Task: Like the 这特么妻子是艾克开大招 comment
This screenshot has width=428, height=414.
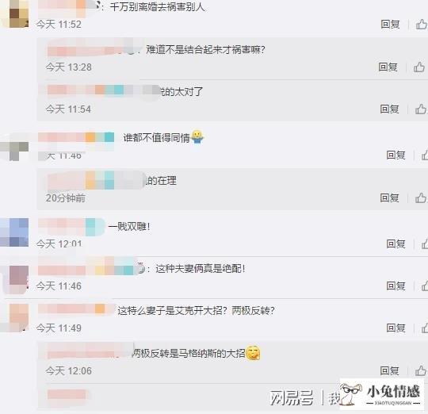Action: point(425,328)
